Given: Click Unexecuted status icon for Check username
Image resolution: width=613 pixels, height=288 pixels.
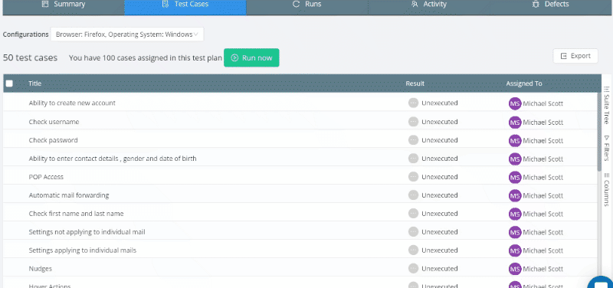Looking at the screenshot, I should click(x=413, y=122).
